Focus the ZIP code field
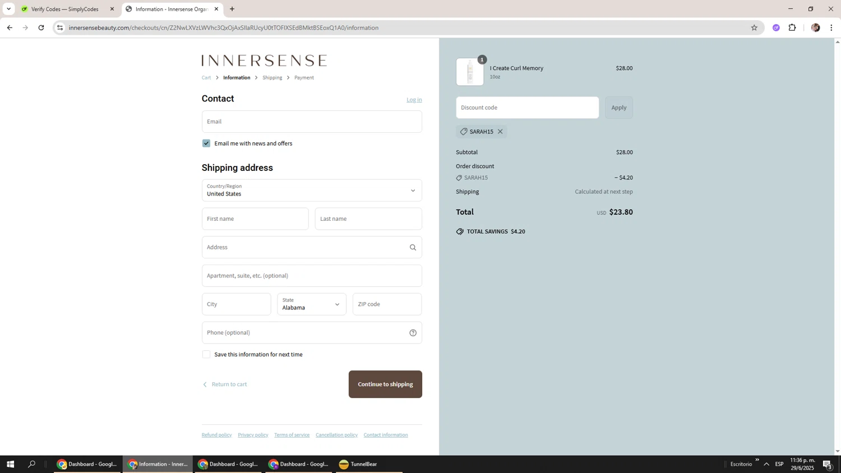This screenshot has width=841, height=473. click(387, 304)
